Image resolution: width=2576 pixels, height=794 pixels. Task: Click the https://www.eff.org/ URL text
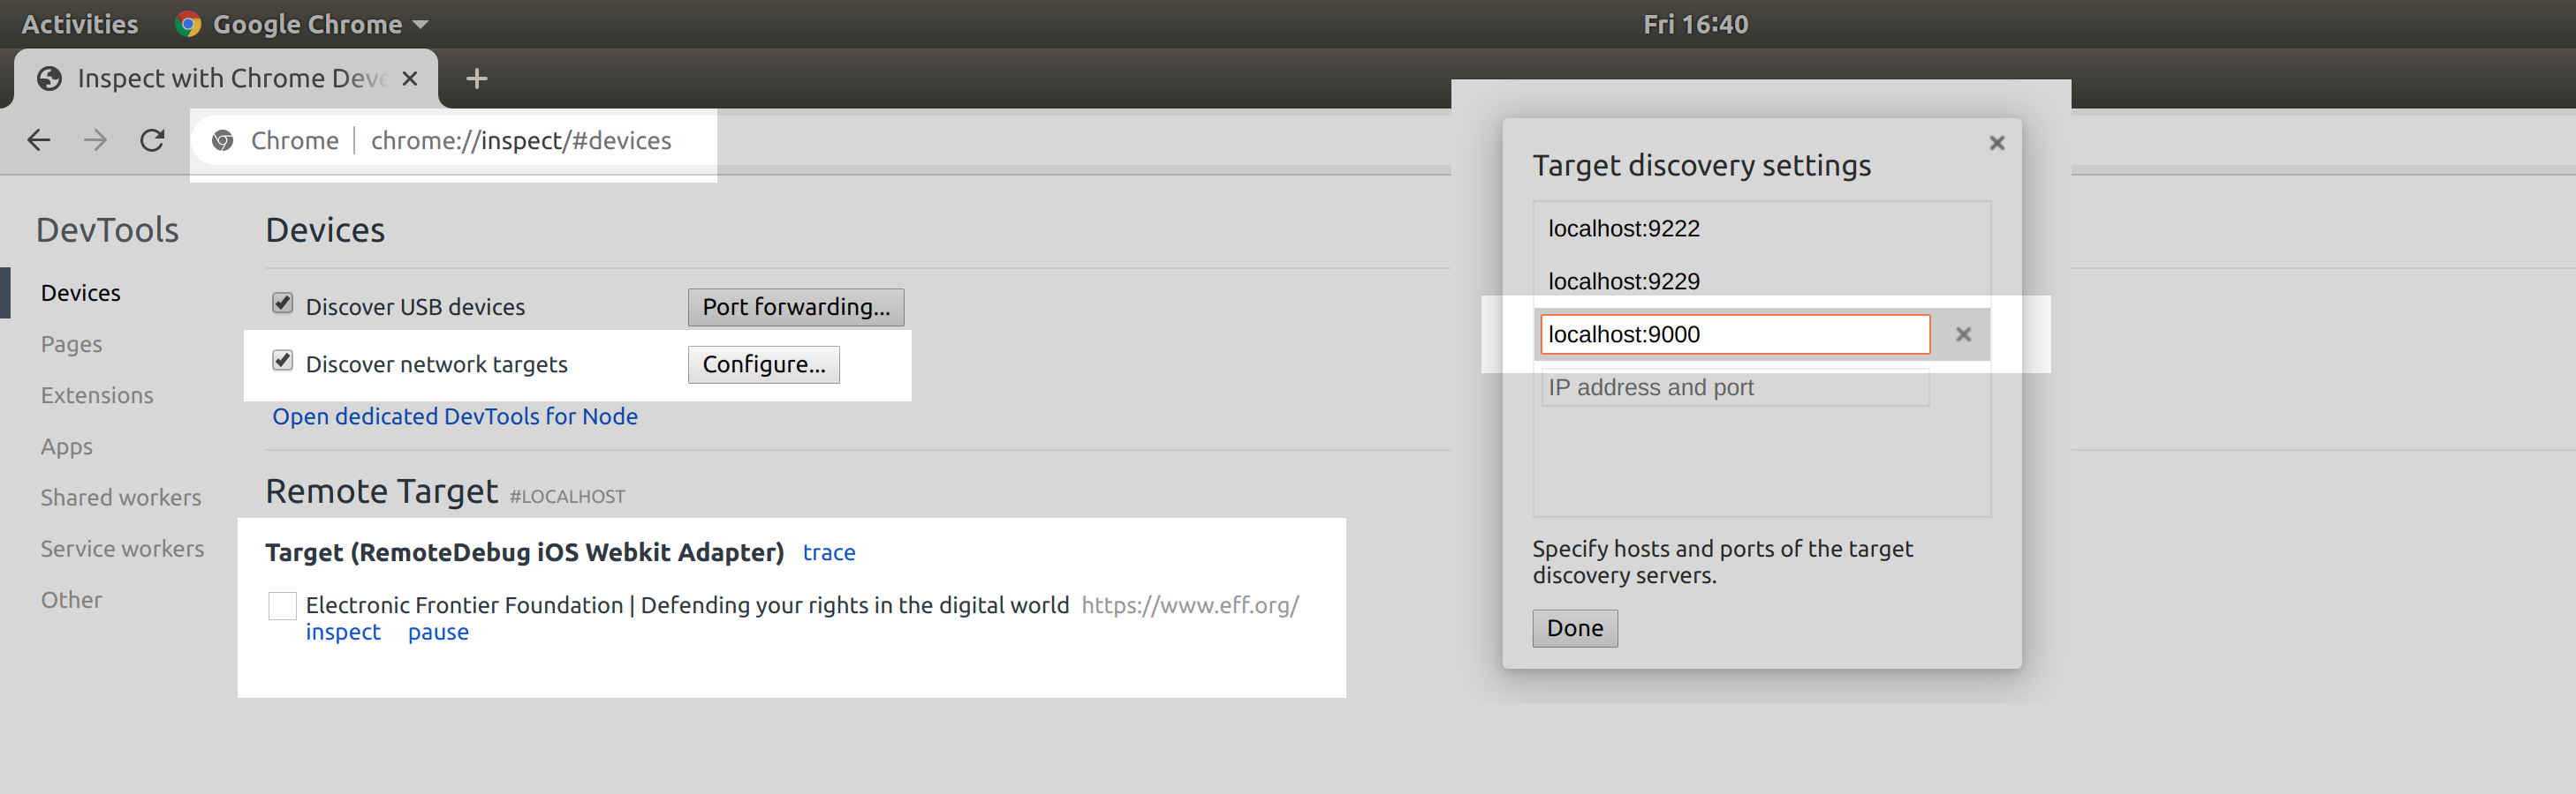(1190, 605)
